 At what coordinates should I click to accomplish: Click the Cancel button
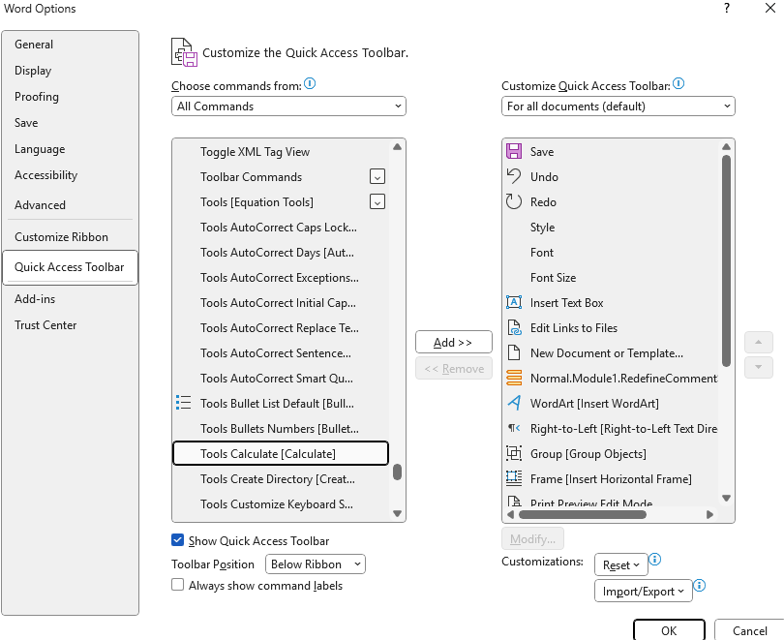click(x=749, y=630)
